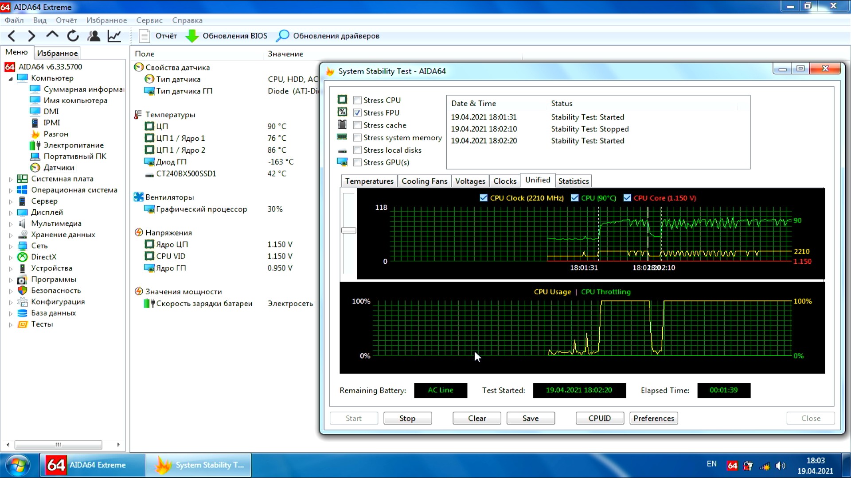The image size is (851, 478).
Task: Enable the Stress CPU checkbox
Action: tap(357, 100)
